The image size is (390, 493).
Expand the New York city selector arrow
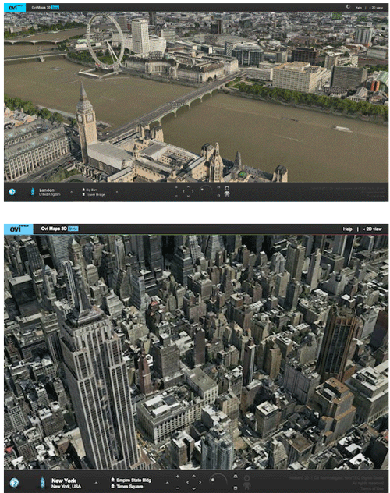tap(96, 482)
